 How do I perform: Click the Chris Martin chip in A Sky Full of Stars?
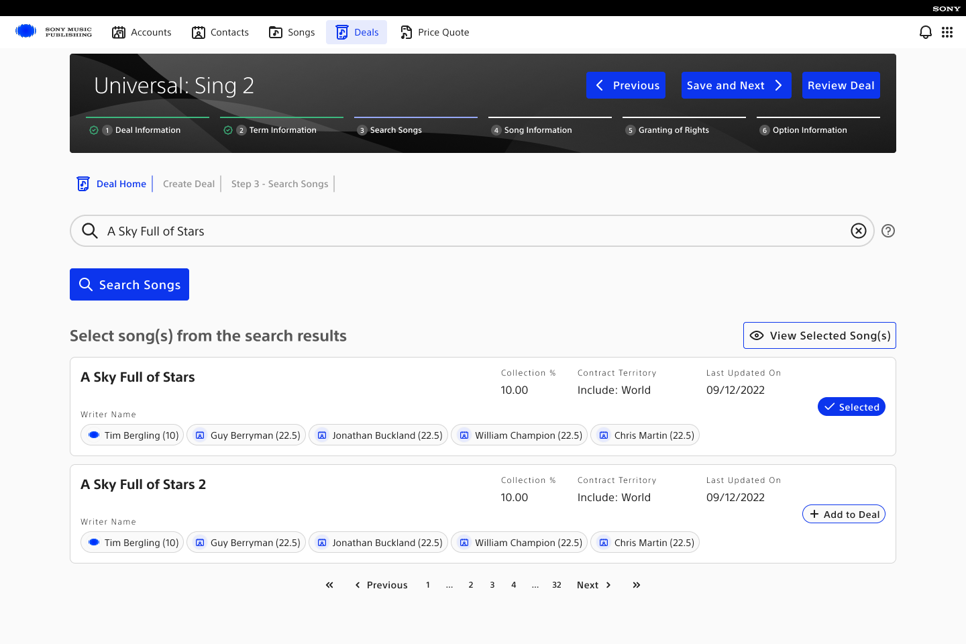[645, 435]
